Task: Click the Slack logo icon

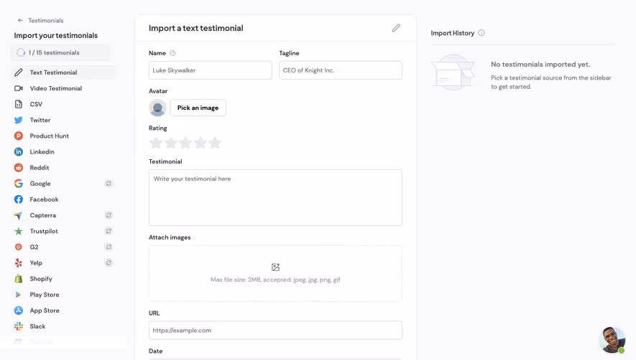Action: tap(19, 326)
